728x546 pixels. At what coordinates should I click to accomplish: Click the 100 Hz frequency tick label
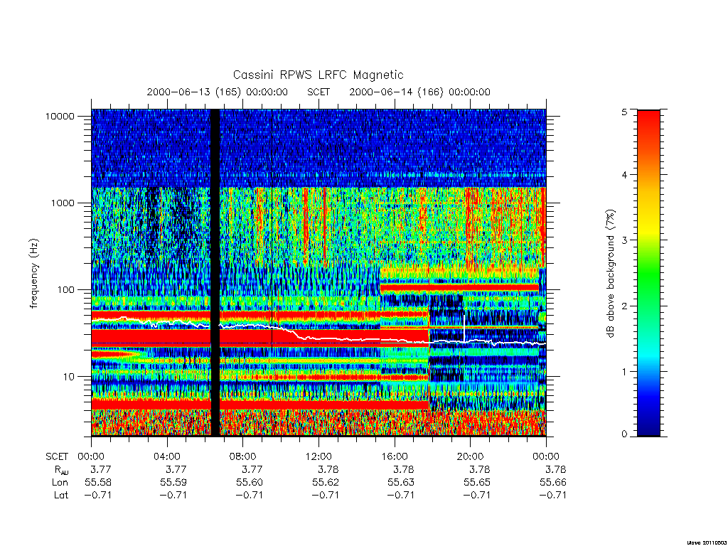coord(66,290)
